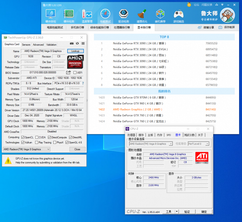Switch to the Sensors tab in GPU-Z
Image resolution: width=242 pixels, height=222 pixels.
(26, 44)
